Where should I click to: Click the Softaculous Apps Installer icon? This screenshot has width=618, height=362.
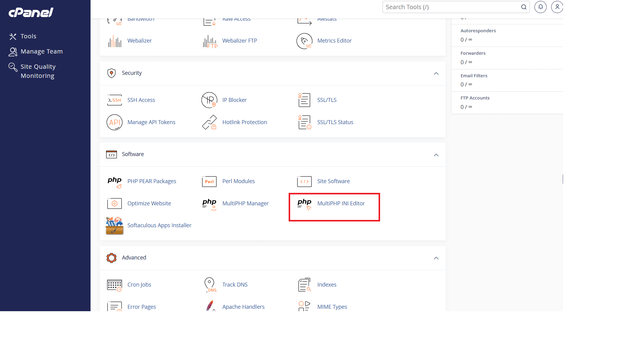114,225
